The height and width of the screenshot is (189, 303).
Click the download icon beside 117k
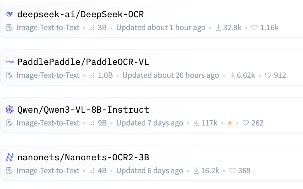196,123
